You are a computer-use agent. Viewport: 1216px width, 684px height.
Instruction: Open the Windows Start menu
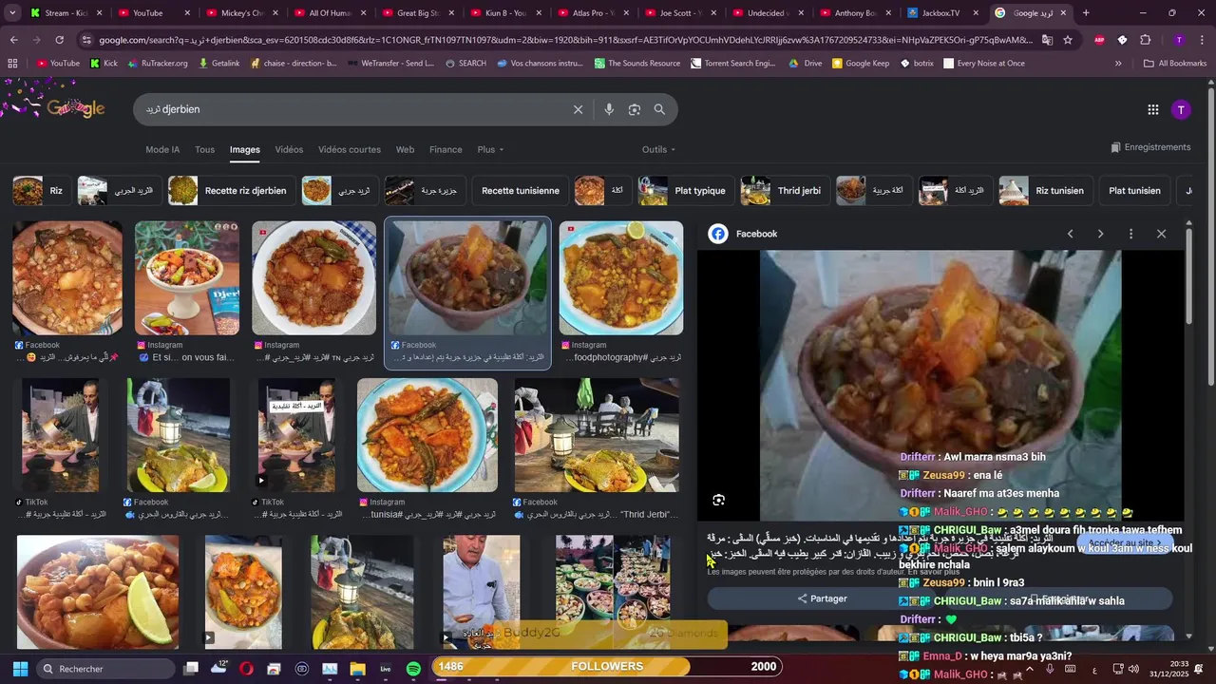point(20,669)
